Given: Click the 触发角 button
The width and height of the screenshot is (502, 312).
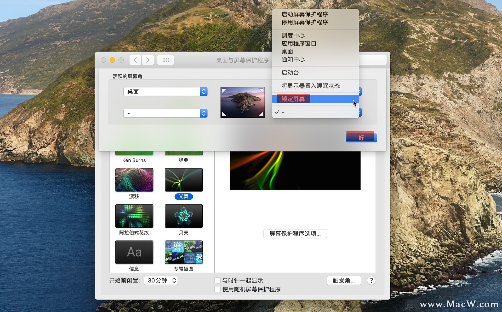Looking at the screenshot, I should [x=344, y=280].
